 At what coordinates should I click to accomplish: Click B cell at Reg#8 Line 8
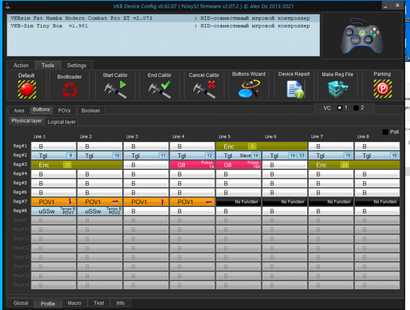pos(378,211)
